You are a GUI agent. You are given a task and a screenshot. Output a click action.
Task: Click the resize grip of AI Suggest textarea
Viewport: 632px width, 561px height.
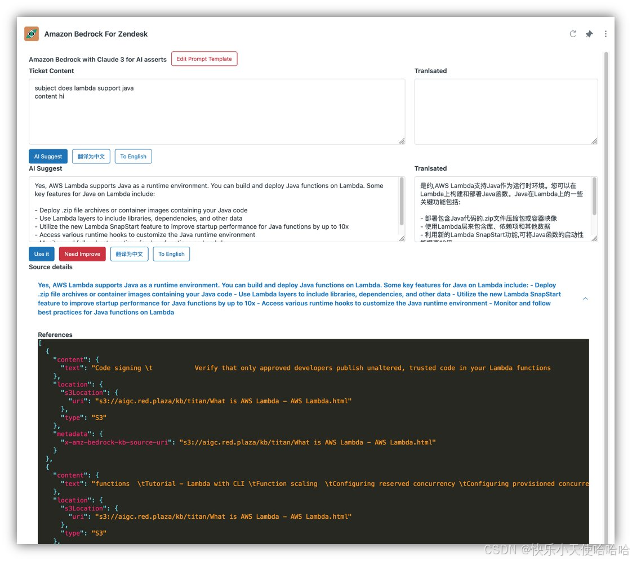pyautogui.click(x=402, y=238)
